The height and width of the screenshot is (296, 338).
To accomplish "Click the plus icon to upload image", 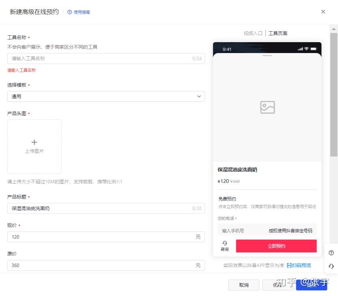I will [34, 142].
